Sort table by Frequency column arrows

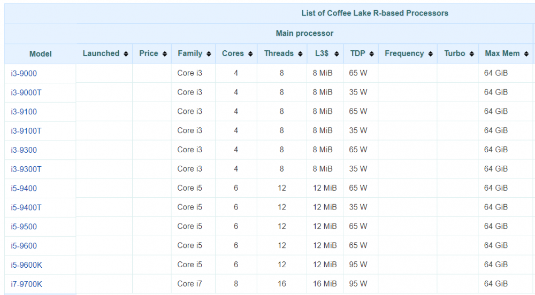point(431,54)
